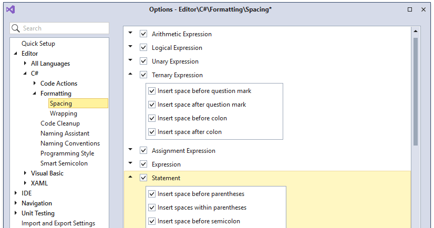Collapse the Ternary Expression section

[130, 75]
